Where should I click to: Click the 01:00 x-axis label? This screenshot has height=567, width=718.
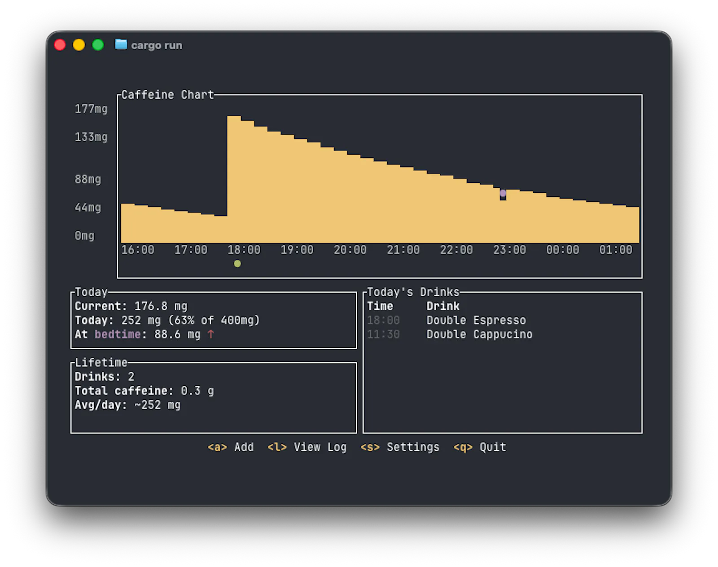[616, 250]
